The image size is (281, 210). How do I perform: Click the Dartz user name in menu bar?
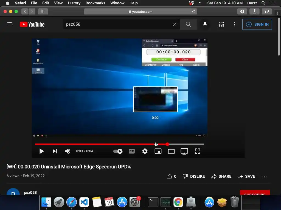tap(252, 3)
